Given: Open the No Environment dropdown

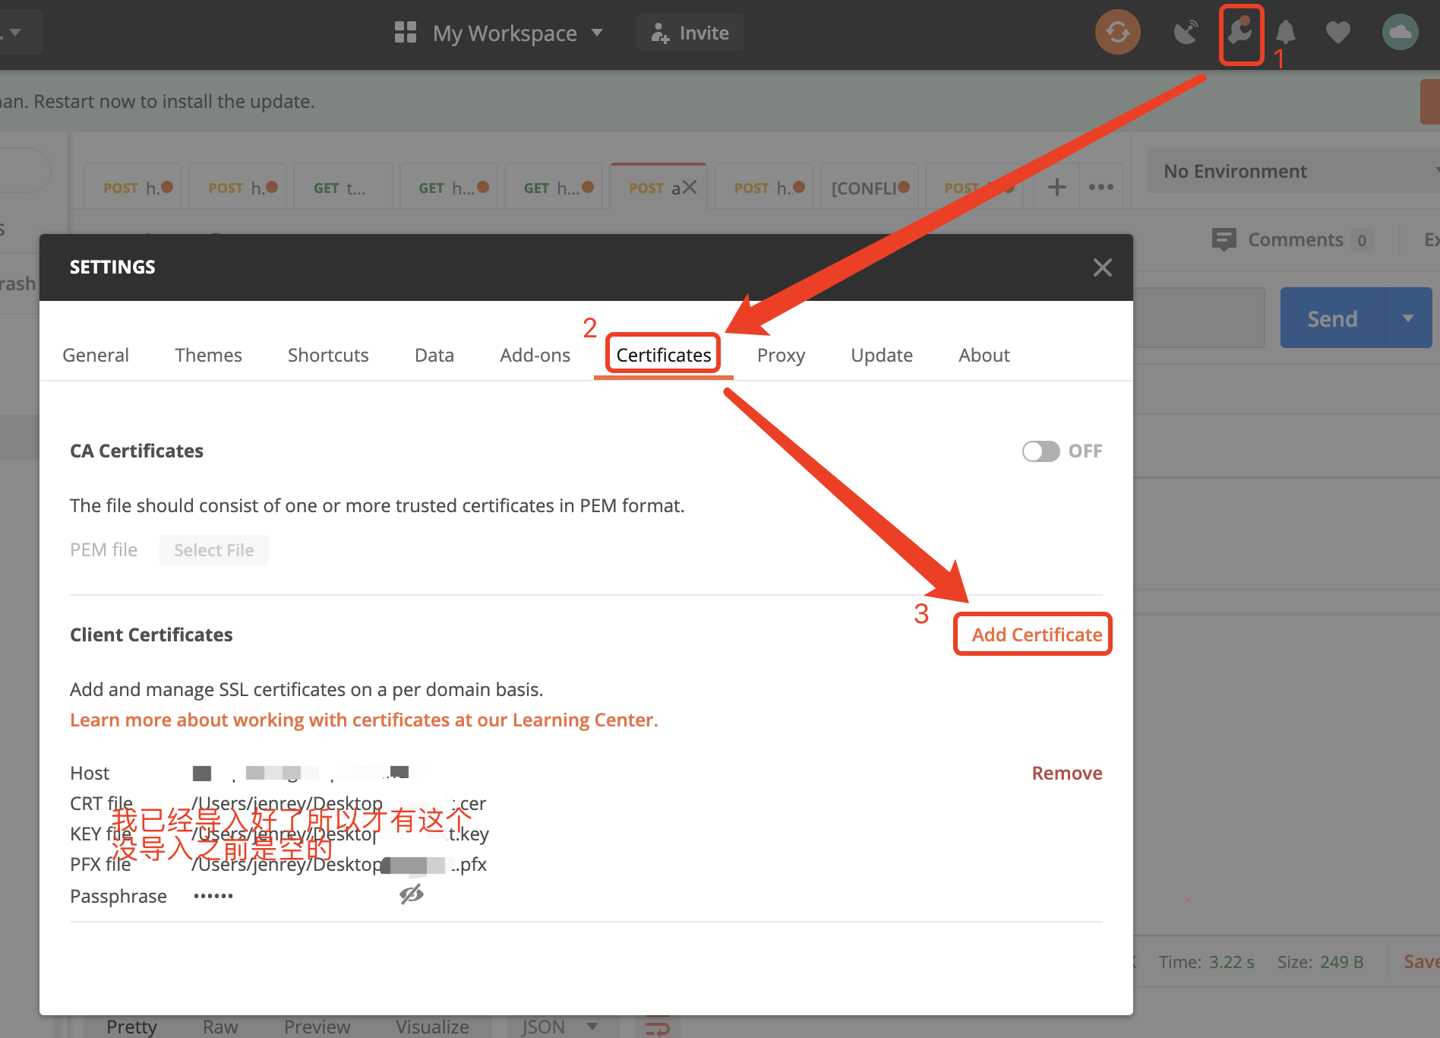Looking at the screenshot, I should pyautogui.click(x=1293, y=171).
